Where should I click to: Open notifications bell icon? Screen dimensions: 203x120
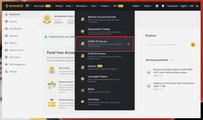pos(163,6)
